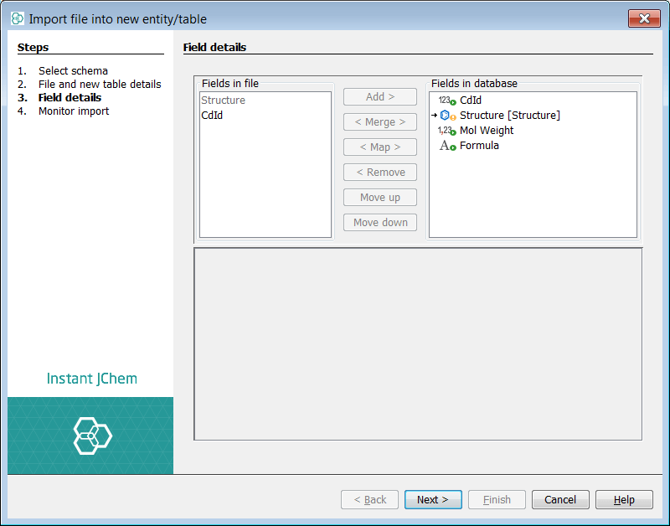Click the text type icon beside Formula
Screen dimensions: 670x526
[447, 146]
